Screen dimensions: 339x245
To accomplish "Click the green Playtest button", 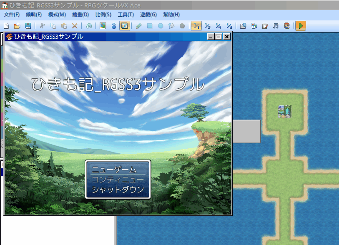I will (x=301, y=26).
